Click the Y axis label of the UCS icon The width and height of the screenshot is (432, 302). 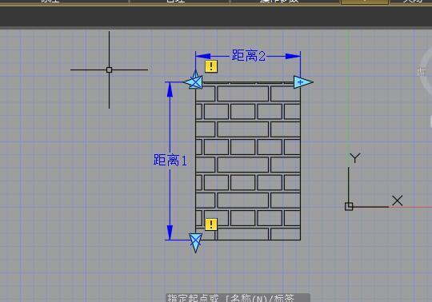point(355,158)
